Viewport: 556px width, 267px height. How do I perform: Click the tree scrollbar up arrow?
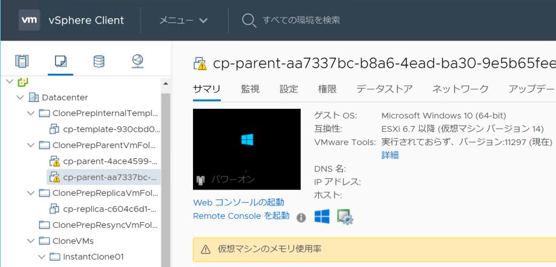[165, 83]
